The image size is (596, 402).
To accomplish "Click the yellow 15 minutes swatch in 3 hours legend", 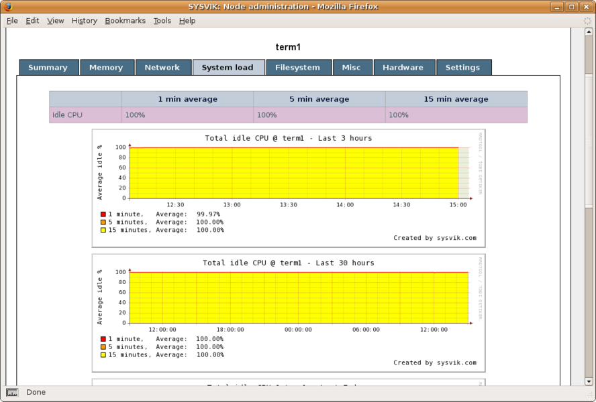I will point(103,230).
